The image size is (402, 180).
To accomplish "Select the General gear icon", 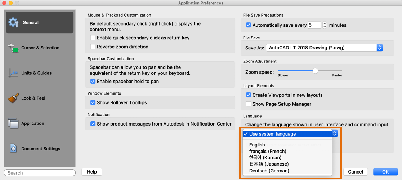I will point(13,22).
